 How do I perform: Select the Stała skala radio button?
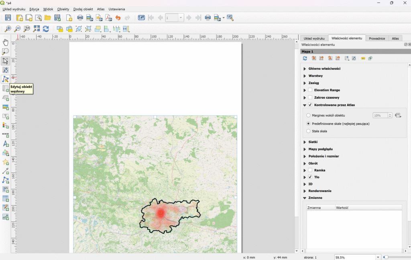point(308,131)
